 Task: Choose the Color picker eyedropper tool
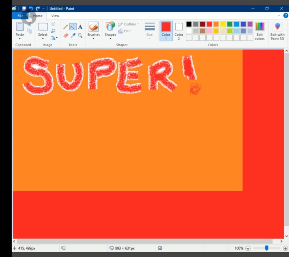tap(73, 35)
